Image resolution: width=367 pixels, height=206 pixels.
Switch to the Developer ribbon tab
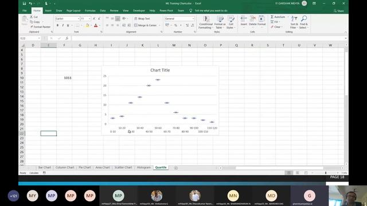tap(139, 11)
